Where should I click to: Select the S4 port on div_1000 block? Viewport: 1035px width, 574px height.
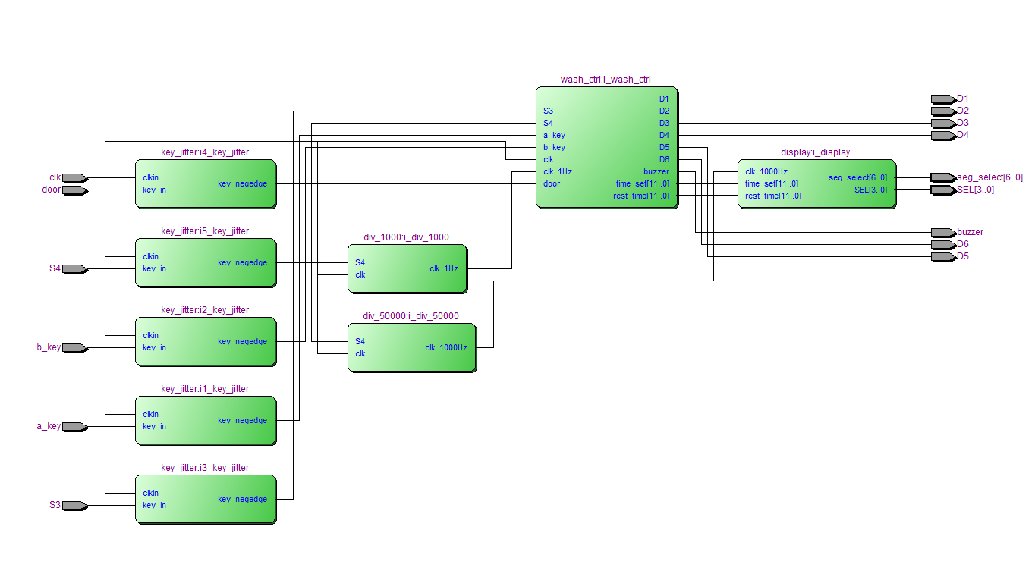click(360, 263)
